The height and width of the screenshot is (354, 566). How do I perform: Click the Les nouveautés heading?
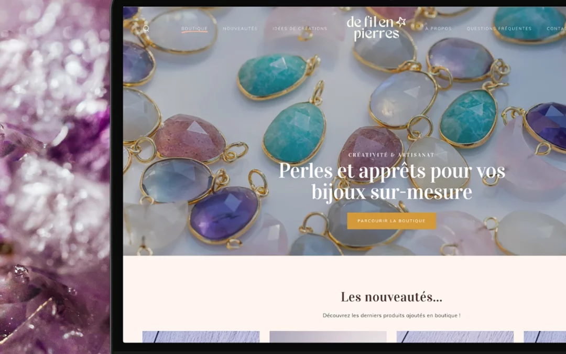(x=391, y=297)
